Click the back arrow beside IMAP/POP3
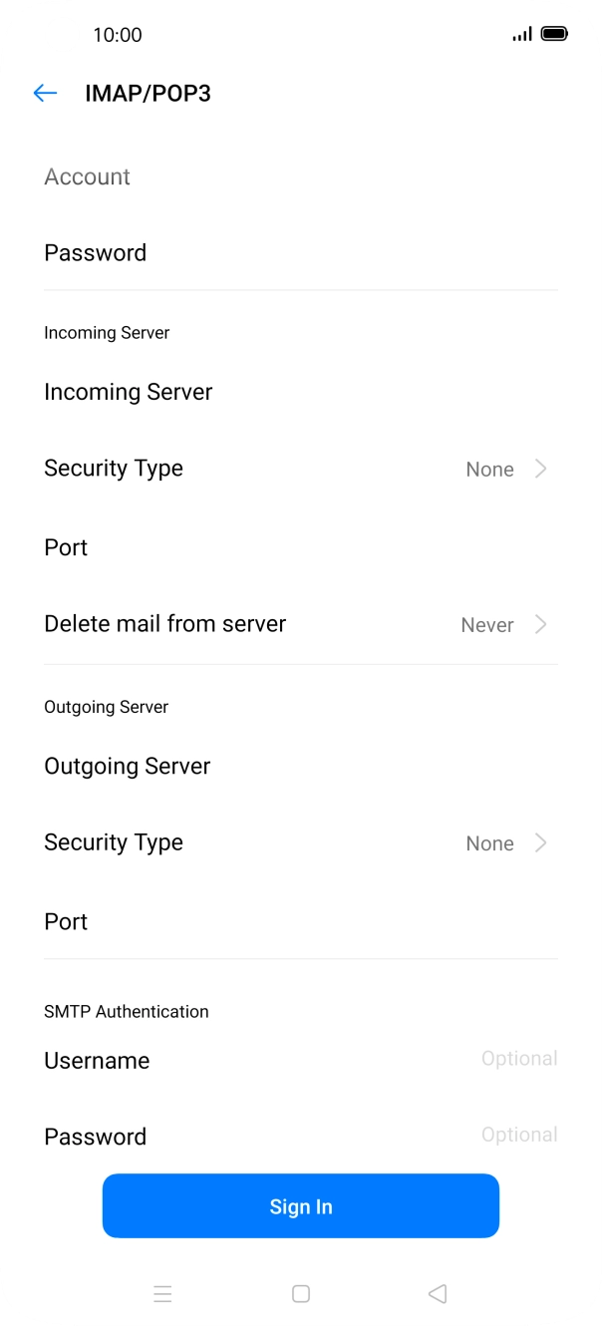 [x=45, y=93]
